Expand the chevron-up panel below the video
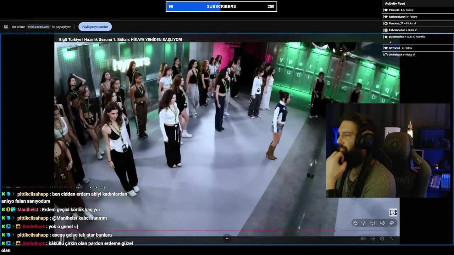 227,238
